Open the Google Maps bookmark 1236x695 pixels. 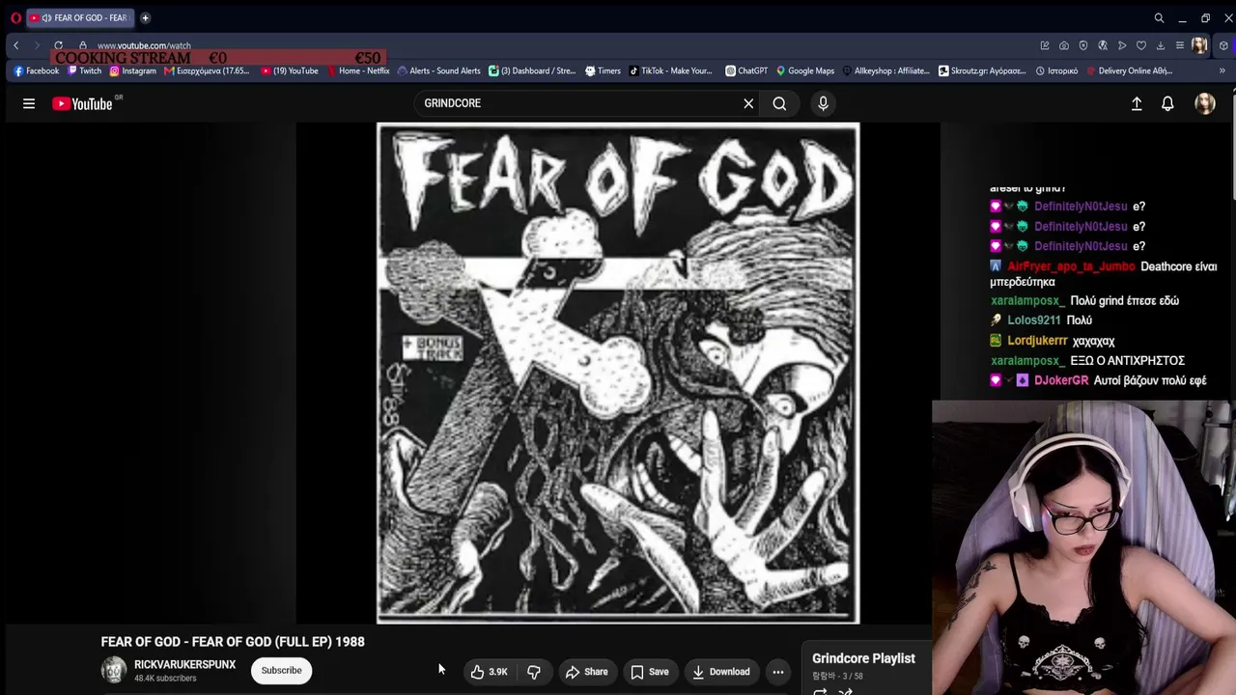point(805,70)
